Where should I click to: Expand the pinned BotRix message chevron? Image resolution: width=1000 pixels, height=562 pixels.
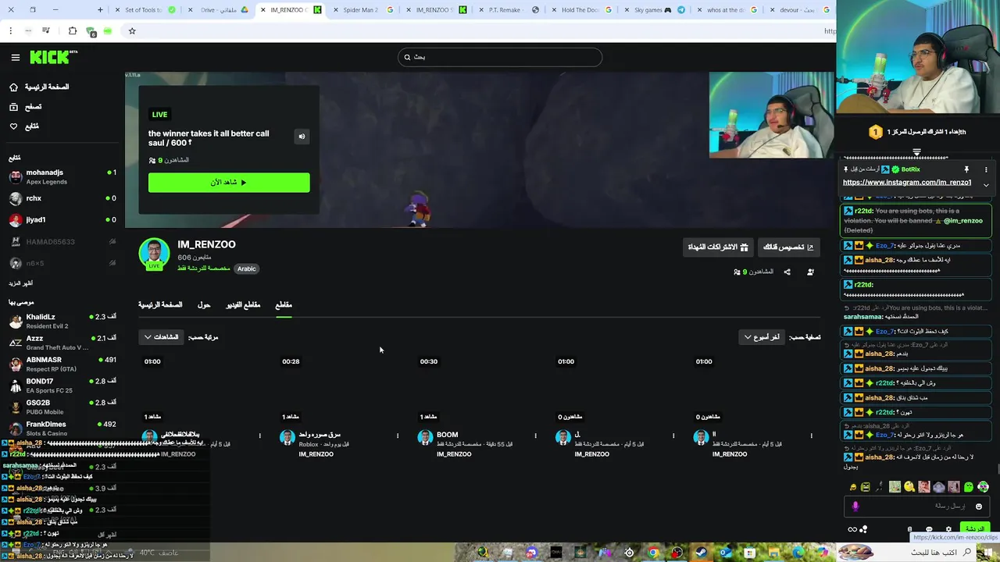(x=986, y=186)
